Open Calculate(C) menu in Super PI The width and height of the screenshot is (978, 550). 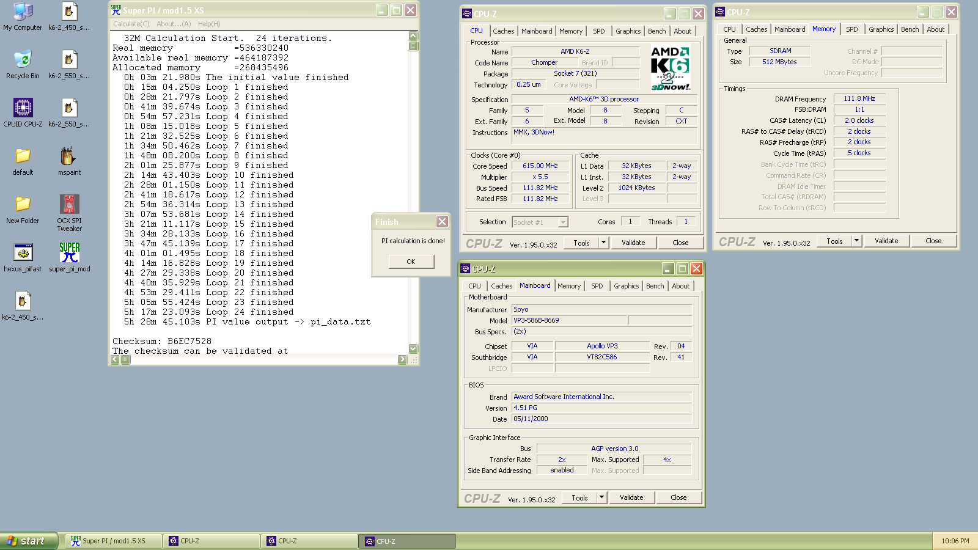(x=131, y=24)
